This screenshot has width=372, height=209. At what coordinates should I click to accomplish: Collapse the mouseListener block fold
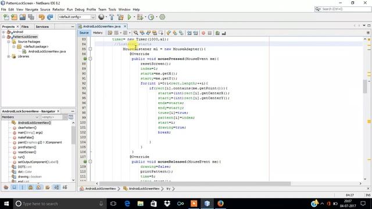[x=90, y=49]
